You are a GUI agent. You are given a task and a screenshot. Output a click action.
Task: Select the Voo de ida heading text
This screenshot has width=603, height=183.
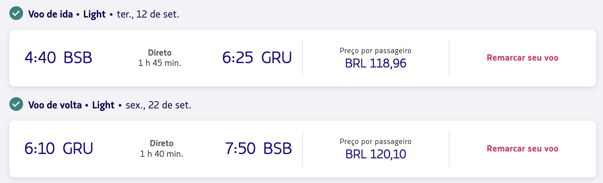coord(51,14)
